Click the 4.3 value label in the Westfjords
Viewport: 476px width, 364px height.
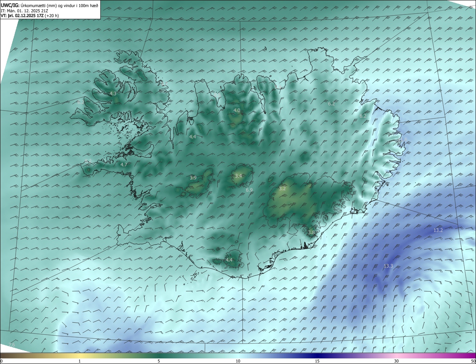pyautogui.click(x=113, y=94)
